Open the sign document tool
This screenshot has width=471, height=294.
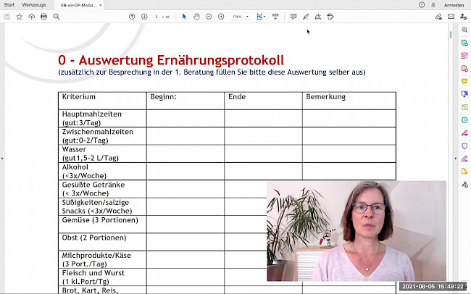(318, 17)
